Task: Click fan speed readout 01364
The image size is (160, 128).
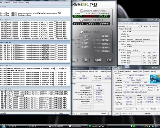Action: pyautogui.click(x=91, y=24)
